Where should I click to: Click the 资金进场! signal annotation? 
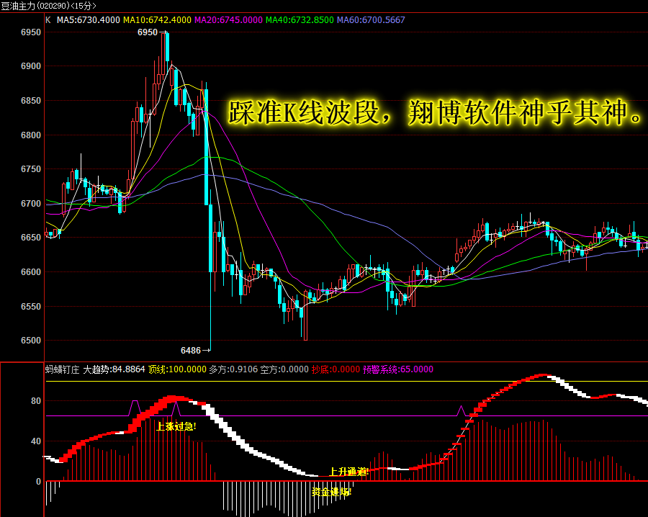331,492
